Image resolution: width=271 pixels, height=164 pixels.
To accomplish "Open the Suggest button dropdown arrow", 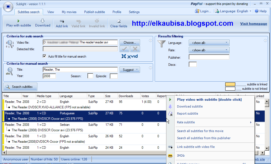I will (x=137, y=70).
